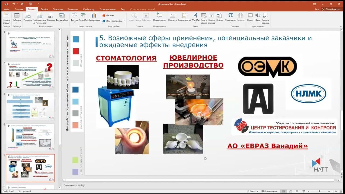The height and width of the screenshot is (194, 345).
Task: Click Общий доступ share button
Action: click(x=331, y=9)
